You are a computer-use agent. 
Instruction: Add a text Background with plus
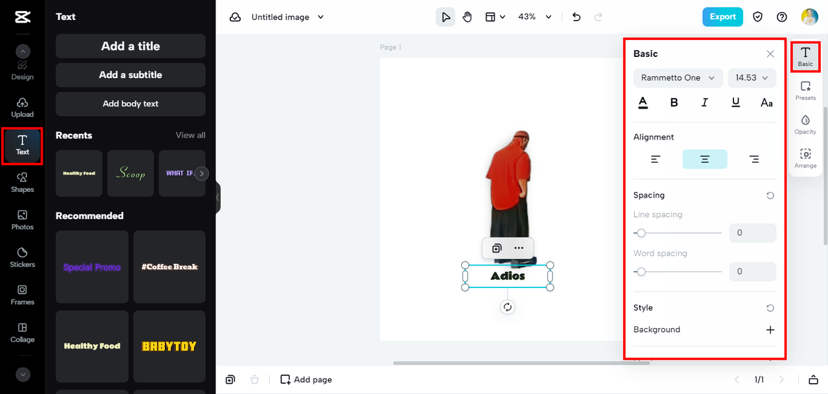(x=770, y=330)
